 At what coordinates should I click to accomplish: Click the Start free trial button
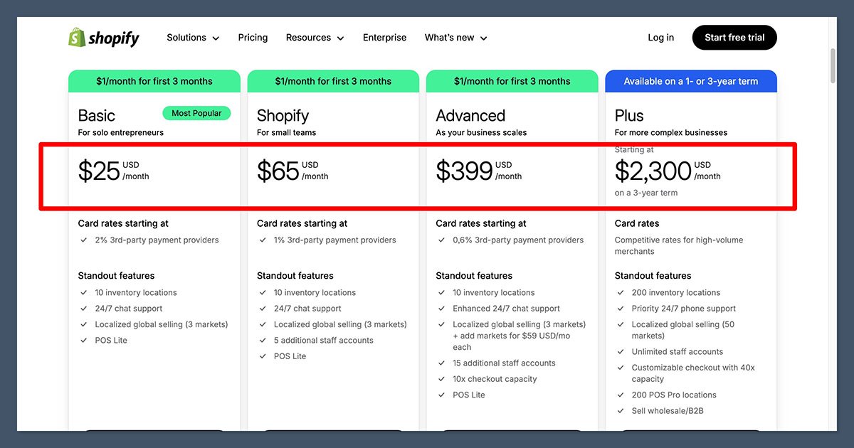coord(734,37)
